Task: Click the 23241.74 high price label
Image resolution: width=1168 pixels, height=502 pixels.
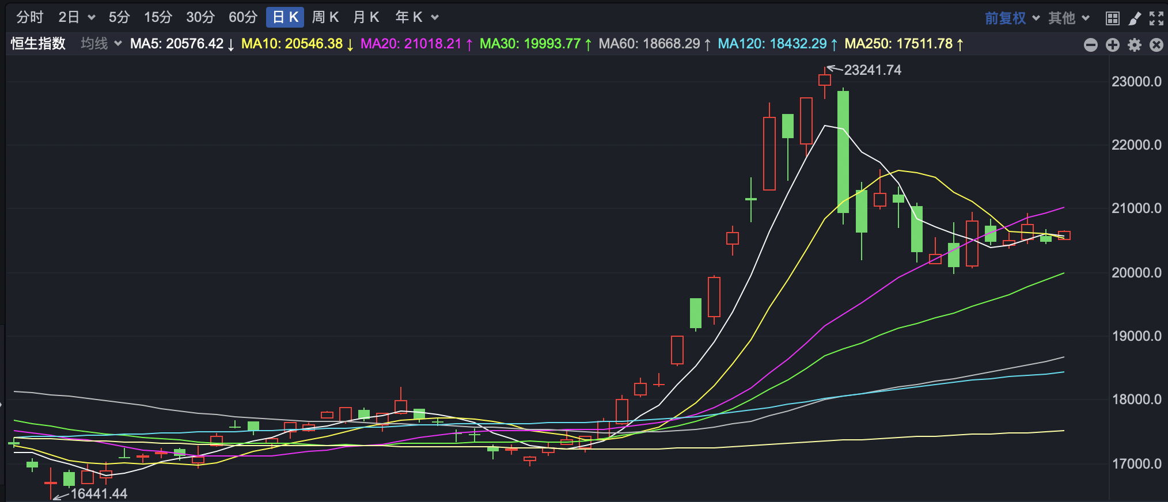Action: tap(873, 70)
